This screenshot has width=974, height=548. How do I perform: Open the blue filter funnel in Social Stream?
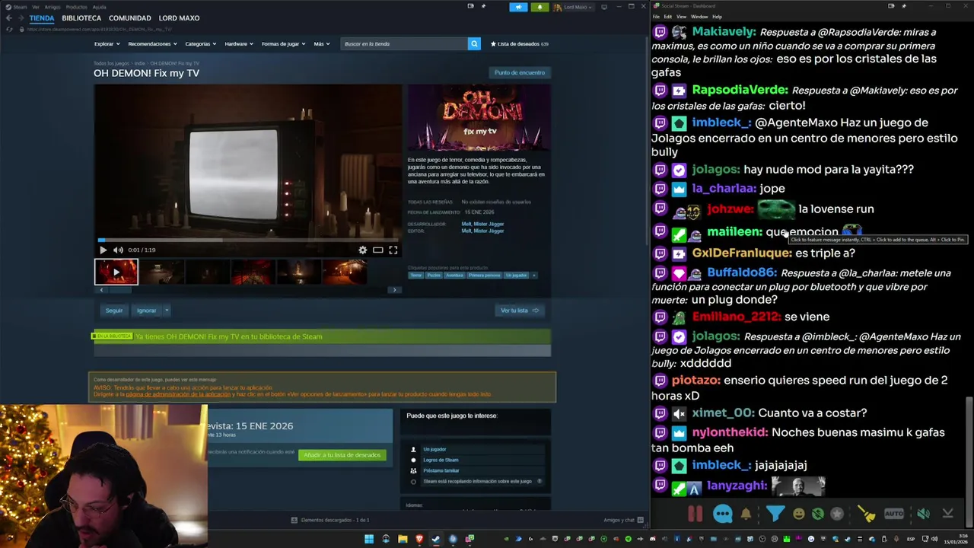click(775, 514)
